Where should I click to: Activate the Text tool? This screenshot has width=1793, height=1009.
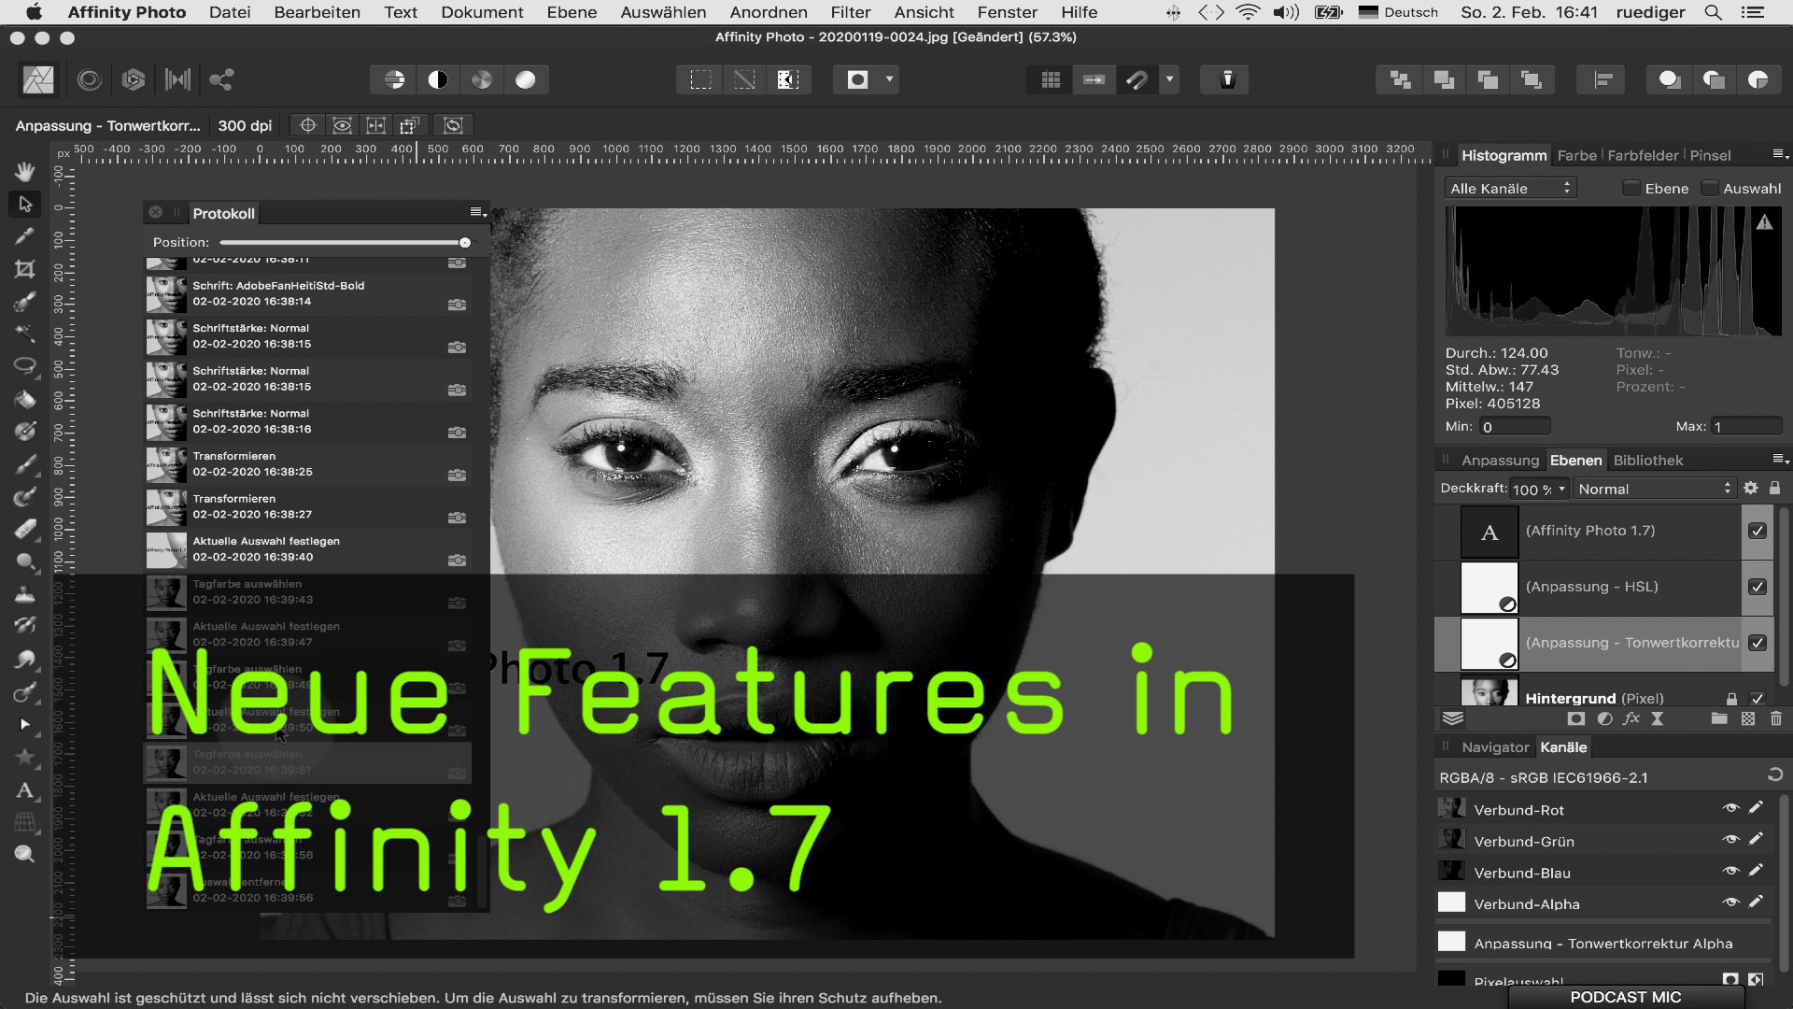click(x=25, y=791)
